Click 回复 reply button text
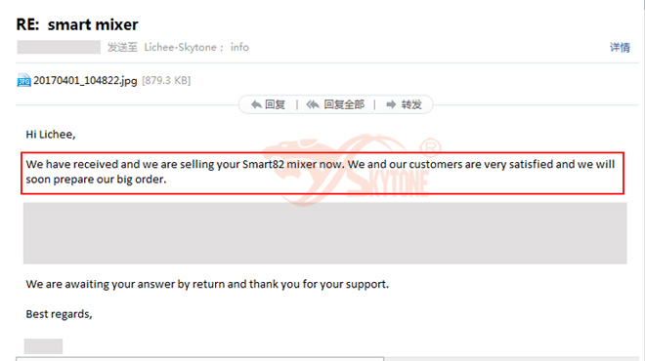Viewport: 645px width, 361px height. (x=275, y=104)
